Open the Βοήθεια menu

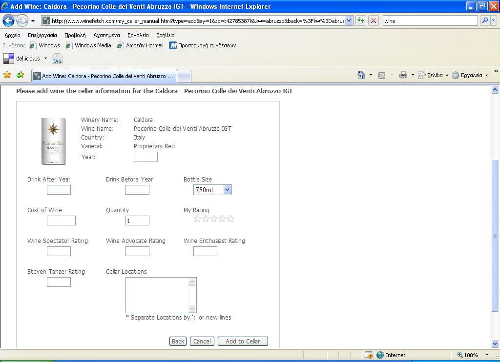(x=165, y=35)
